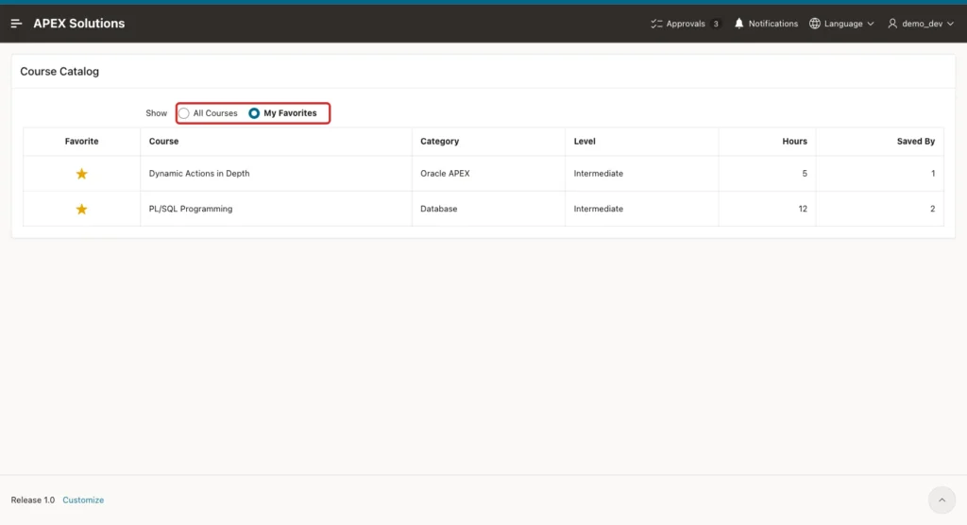Select the My Favorites radio button
Screen dimensions: 967x525
pyautogui.click(x=254, y=113)
